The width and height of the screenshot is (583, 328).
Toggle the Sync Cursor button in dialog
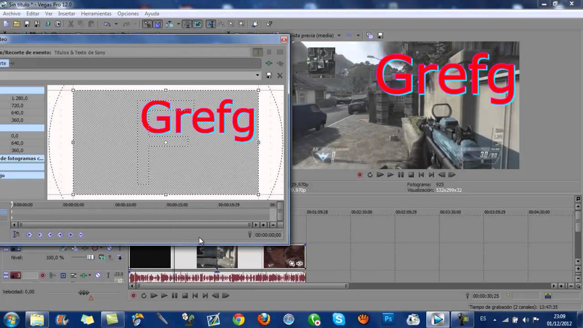16,235
